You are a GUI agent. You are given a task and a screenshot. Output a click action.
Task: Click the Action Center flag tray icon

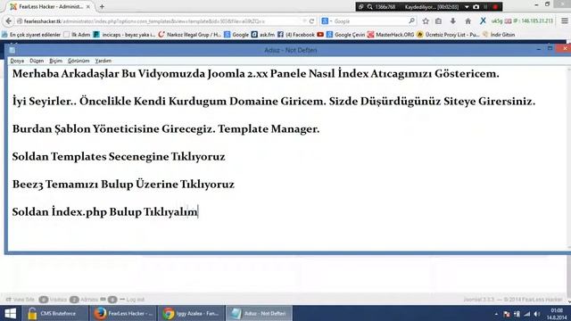point(507,314)
